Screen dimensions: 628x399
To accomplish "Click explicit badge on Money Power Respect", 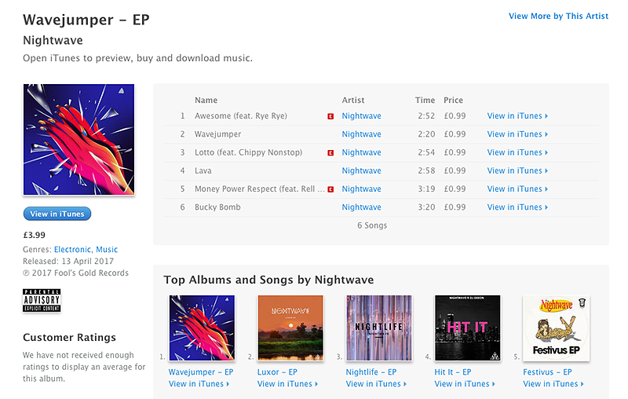I will pos(330,189).
